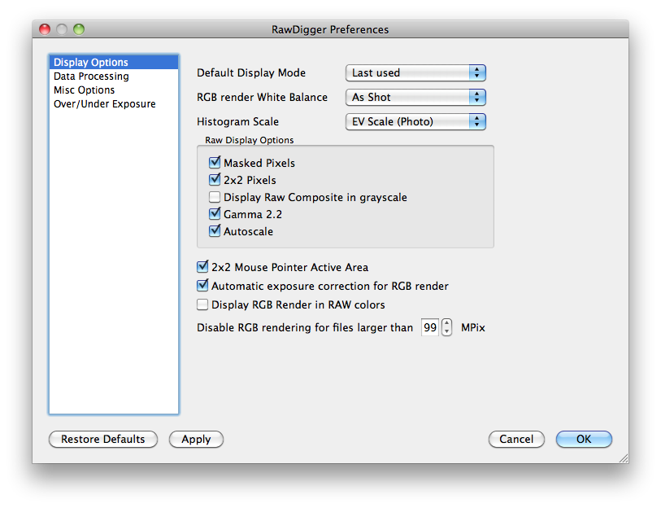Select Display Options in the sidebar
The height and width of the screenshot is (508, 661).
coord(114,62)
